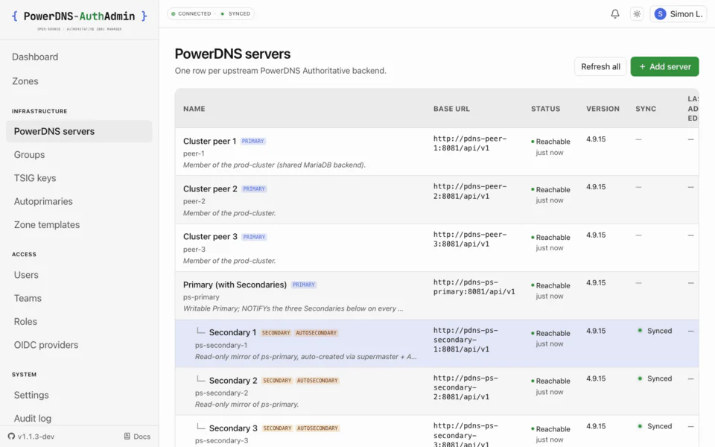Click the VERSION column header
Screen dimensions: 715x447
[x=603, y=109]
